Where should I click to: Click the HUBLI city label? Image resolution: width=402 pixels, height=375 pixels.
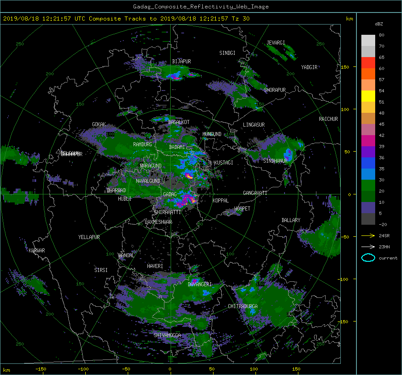tap(124, 199)
